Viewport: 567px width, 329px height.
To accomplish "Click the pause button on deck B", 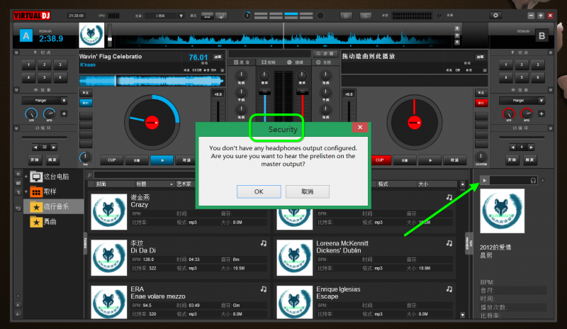I will click(x=405, y=160).
